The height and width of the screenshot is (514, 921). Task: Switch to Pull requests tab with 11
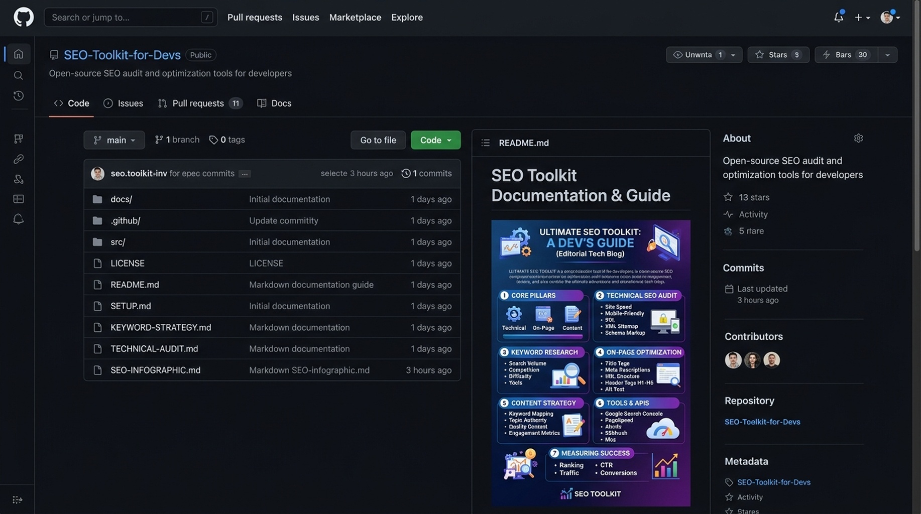click(200, 103)
